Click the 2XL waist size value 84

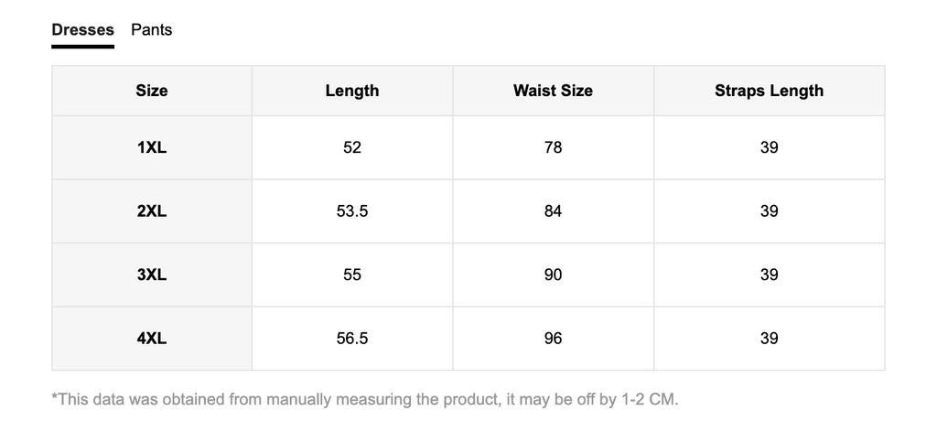pos(553,211)
